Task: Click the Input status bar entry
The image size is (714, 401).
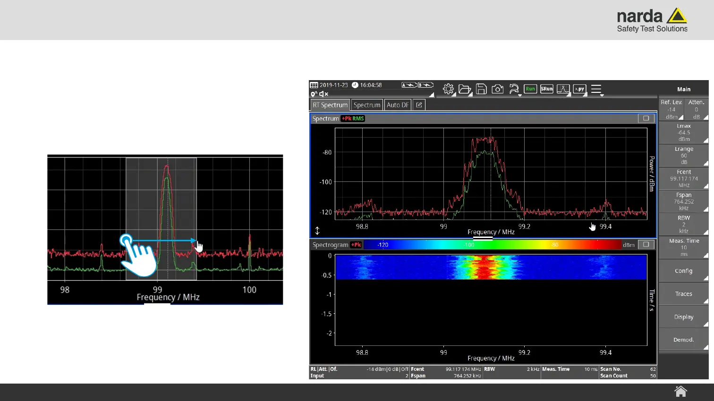Action: [x=359, y=376]
